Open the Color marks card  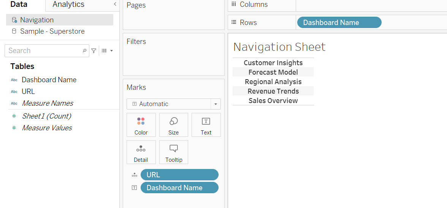click(141, 125)
